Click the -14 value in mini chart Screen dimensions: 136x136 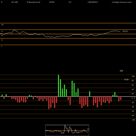pyautogui.click(x=88, y=129)
